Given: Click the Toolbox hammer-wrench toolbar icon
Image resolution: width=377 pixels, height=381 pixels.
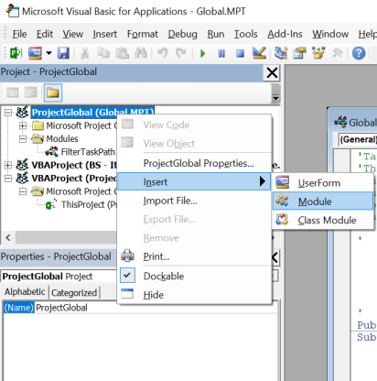Looking at the screenshot, I should tap(337, 53).
